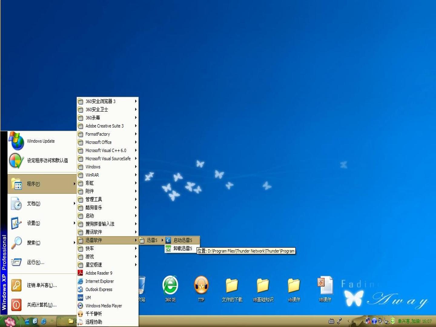The image size is (436, 327).
Task: Click 关闭计算机(U)... shutdown button
Action: (x=42, y=305)
